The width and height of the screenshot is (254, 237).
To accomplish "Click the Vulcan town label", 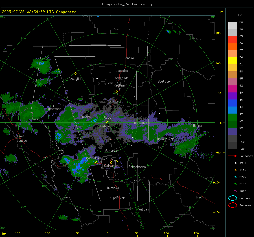I will click(x=143, y=209).
